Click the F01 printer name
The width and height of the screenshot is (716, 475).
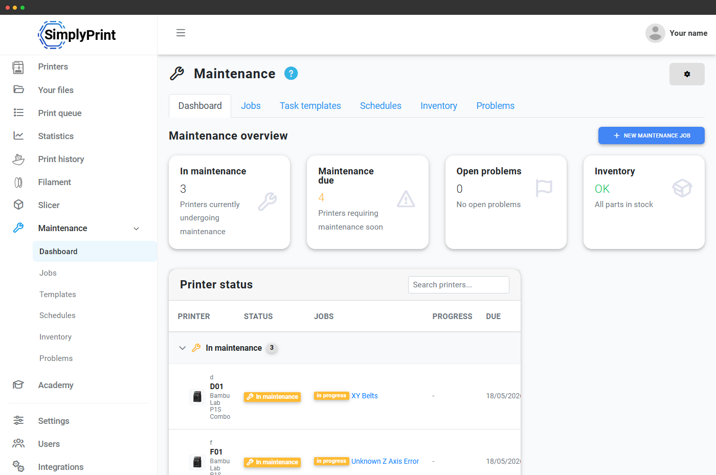(x=216, y=452)
